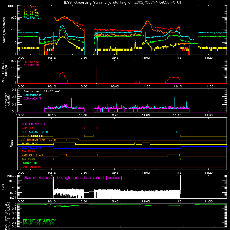Click the BAD PACKETS flag label

coord(31,167)
